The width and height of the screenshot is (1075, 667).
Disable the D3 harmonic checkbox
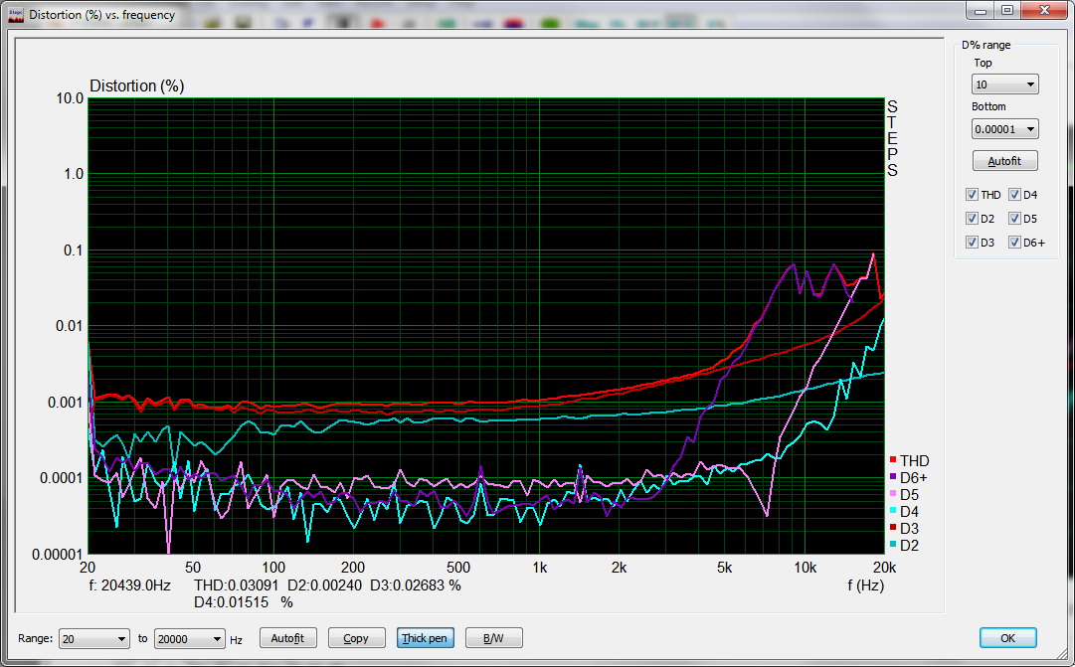(x=972, y=243)
